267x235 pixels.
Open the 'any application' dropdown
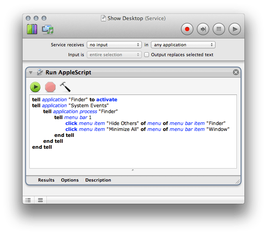pyautogui.click(x=183, y=45)
